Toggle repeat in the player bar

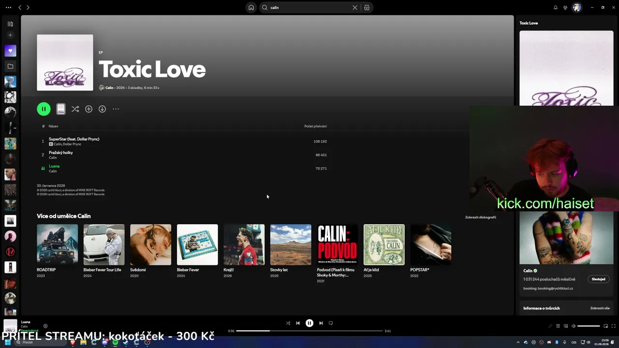[331, 323]
